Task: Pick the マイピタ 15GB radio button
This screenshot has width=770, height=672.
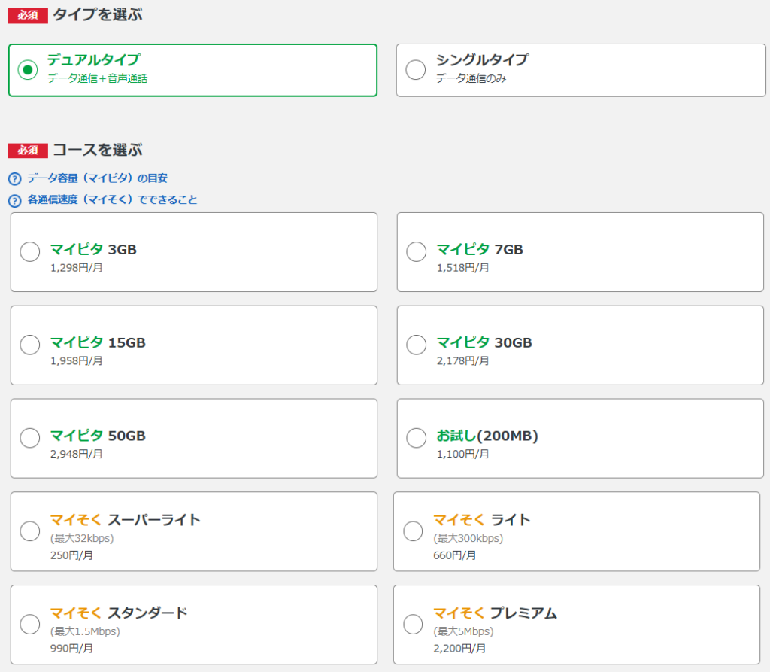Action: (x=30, y=345)
